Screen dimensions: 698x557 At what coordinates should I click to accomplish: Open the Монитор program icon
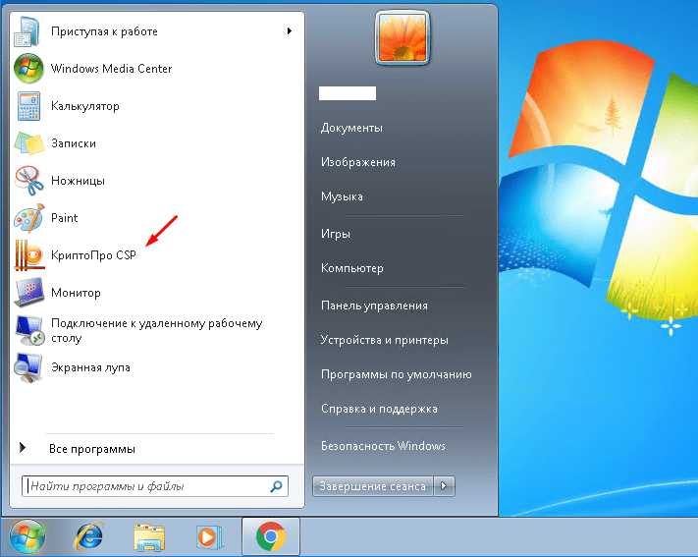(28, 293)
